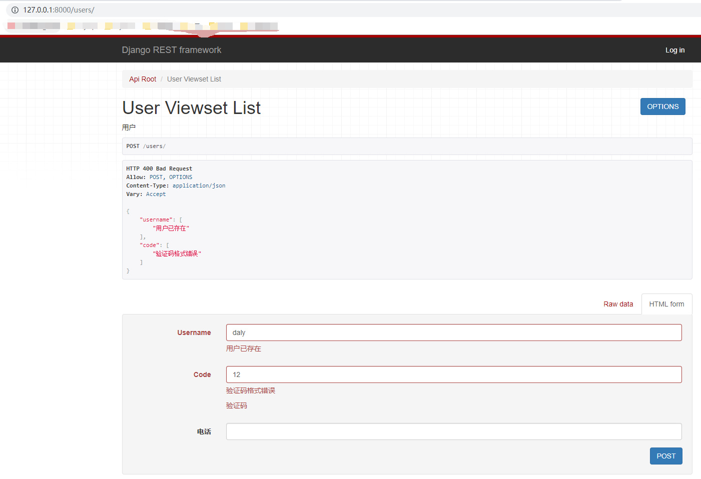Viewport: 701px width, 479px height.
Task: Click the Username form label
Action: (x=194, y=332)
